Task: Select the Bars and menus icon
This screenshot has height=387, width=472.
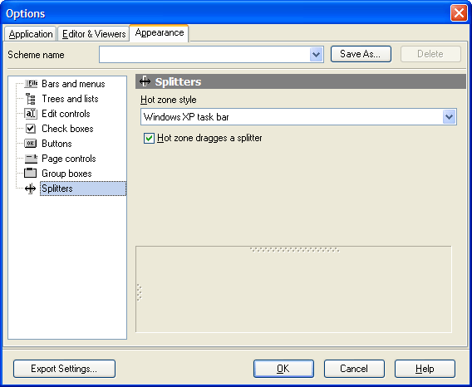Action: [x=31, y=84]
